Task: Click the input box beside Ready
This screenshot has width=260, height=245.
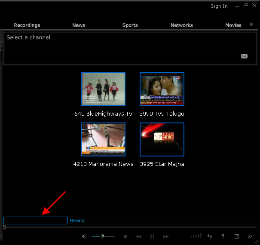Action: tap(36, 220)
